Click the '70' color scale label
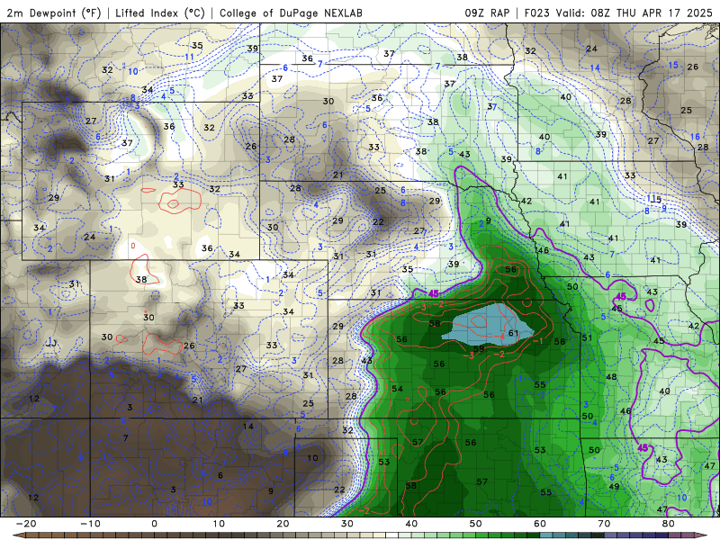Image resolution: width=720 pixels, height=540 pixels. 604,524
